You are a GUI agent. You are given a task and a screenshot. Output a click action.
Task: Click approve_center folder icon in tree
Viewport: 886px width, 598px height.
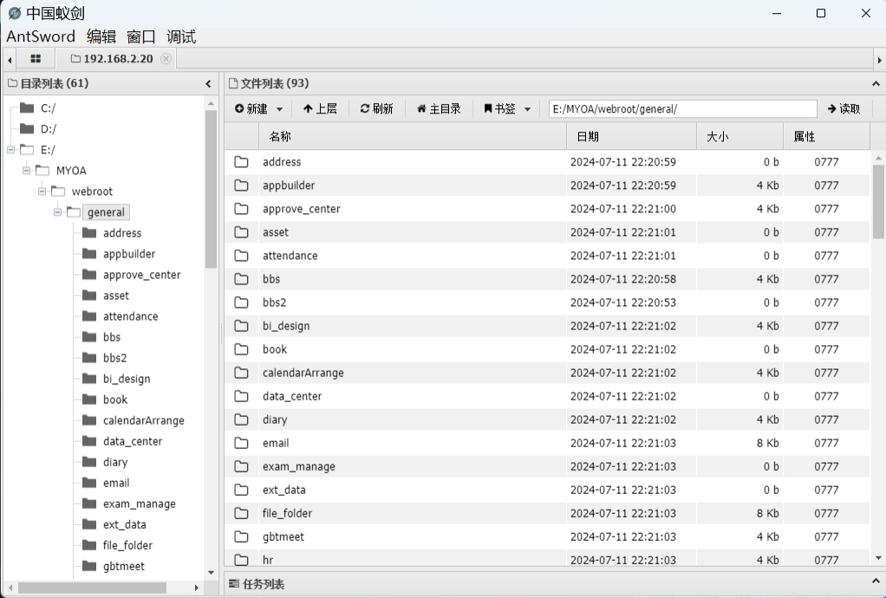click(89, 275)
